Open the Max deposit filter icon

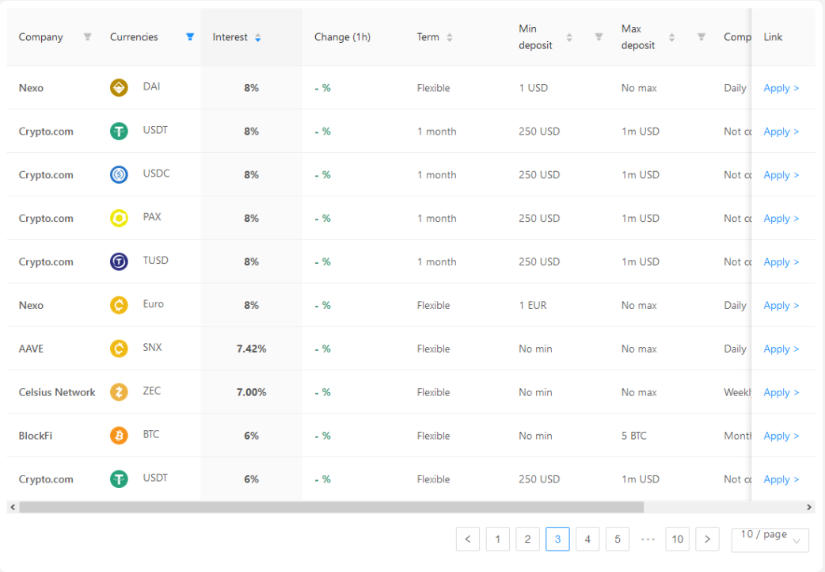[701, 37]
